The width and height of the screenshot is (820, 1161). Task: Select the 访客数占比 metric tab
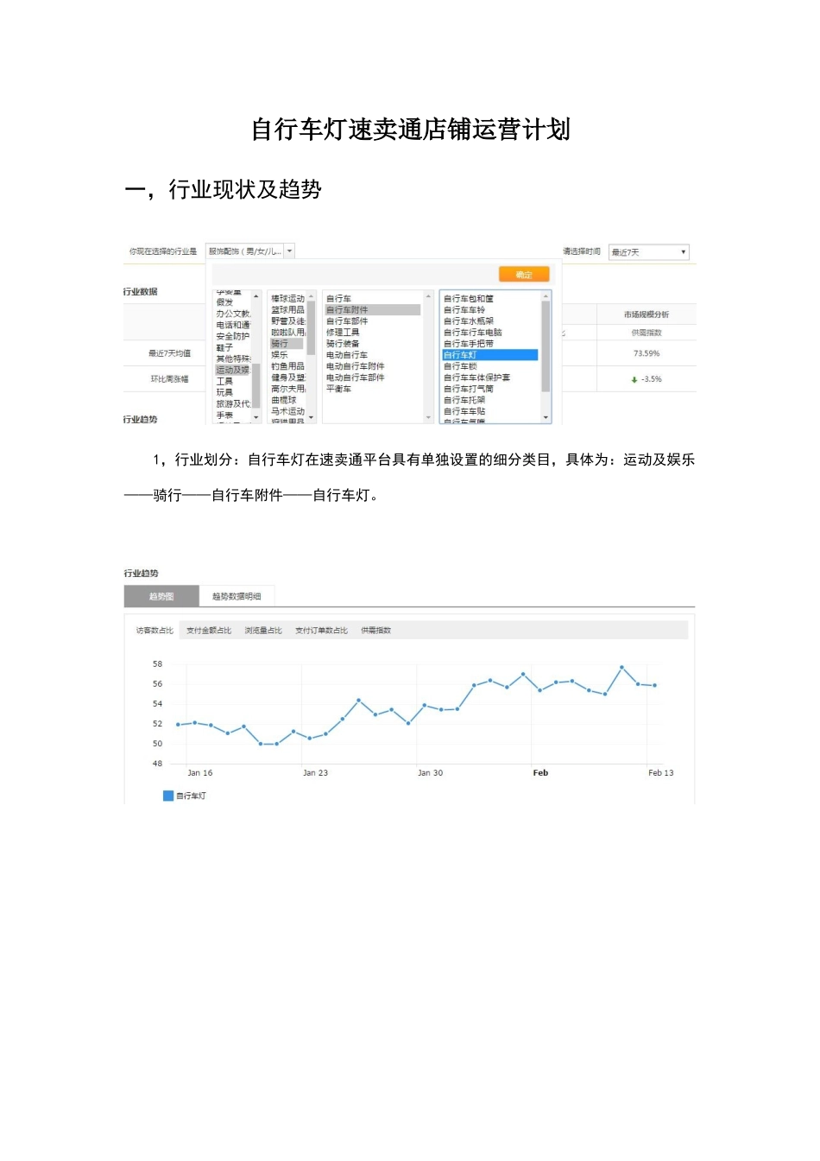point(155,631)
